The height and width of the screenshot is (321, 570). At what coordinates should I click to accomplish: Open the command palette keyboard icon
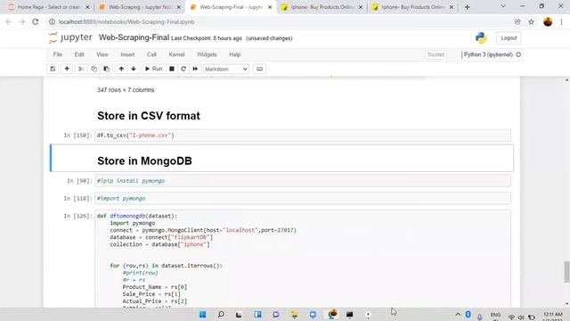(x=259, y=69)
